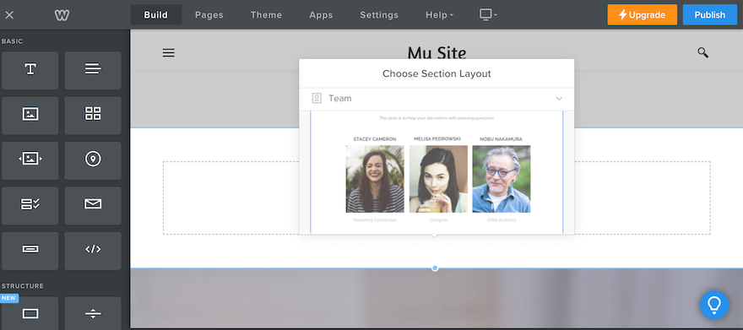Click the Weebly logo
This screenshot has width=743, height=330.
click(x=62, y=15)
